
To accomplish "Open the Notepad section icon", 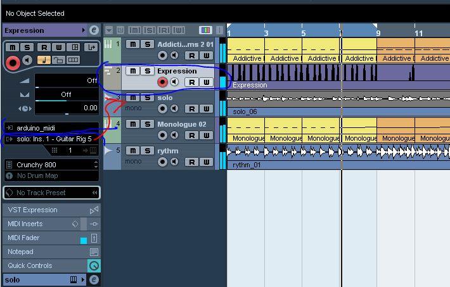I will (x=94, y=252).
